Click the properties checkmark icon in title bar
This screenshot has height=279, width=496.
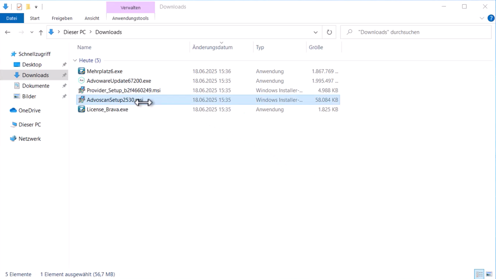(x=19, y=7)
